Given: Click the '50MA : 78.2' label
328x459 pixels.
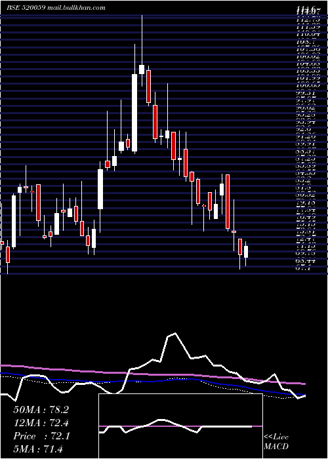Looking at the screenshot, I should point(41,410).
